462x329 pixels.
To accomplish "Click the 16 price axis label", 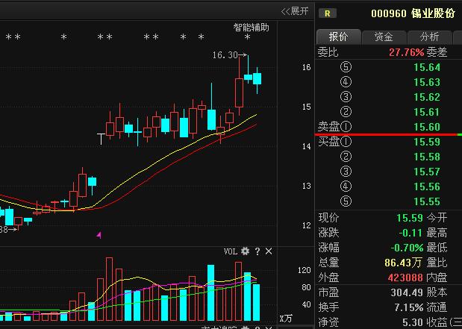I will pos(307,67).
